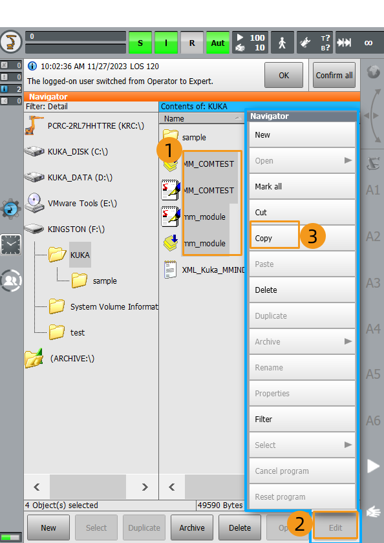This screenshot has height=543, width=384.
Task: Select PCRC-2RL7HHTTRE (KRC:\) robot drive
Action: pyautogui.click(x=85, y=125)
